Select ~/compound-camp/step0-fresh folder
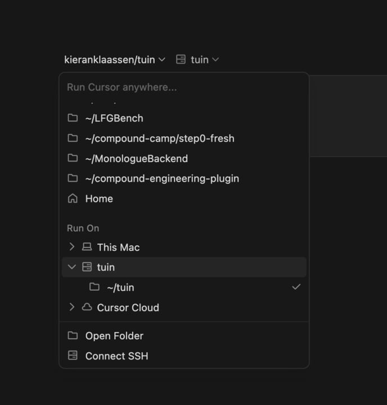 [x=184, y=138]
